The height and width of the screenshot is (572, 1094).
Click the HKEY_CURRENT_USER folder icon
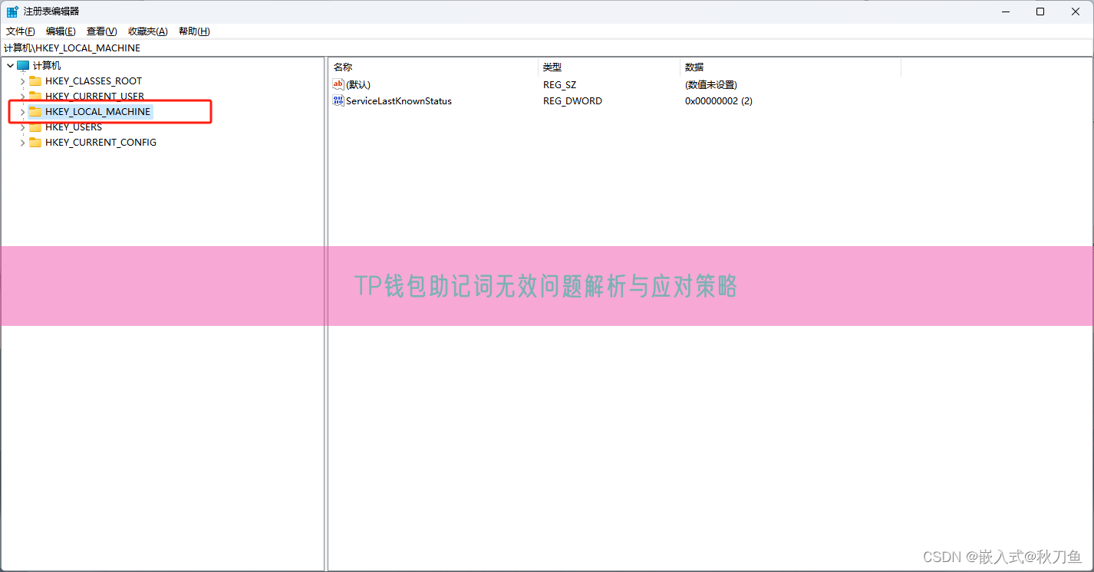(x=35, y=97)
